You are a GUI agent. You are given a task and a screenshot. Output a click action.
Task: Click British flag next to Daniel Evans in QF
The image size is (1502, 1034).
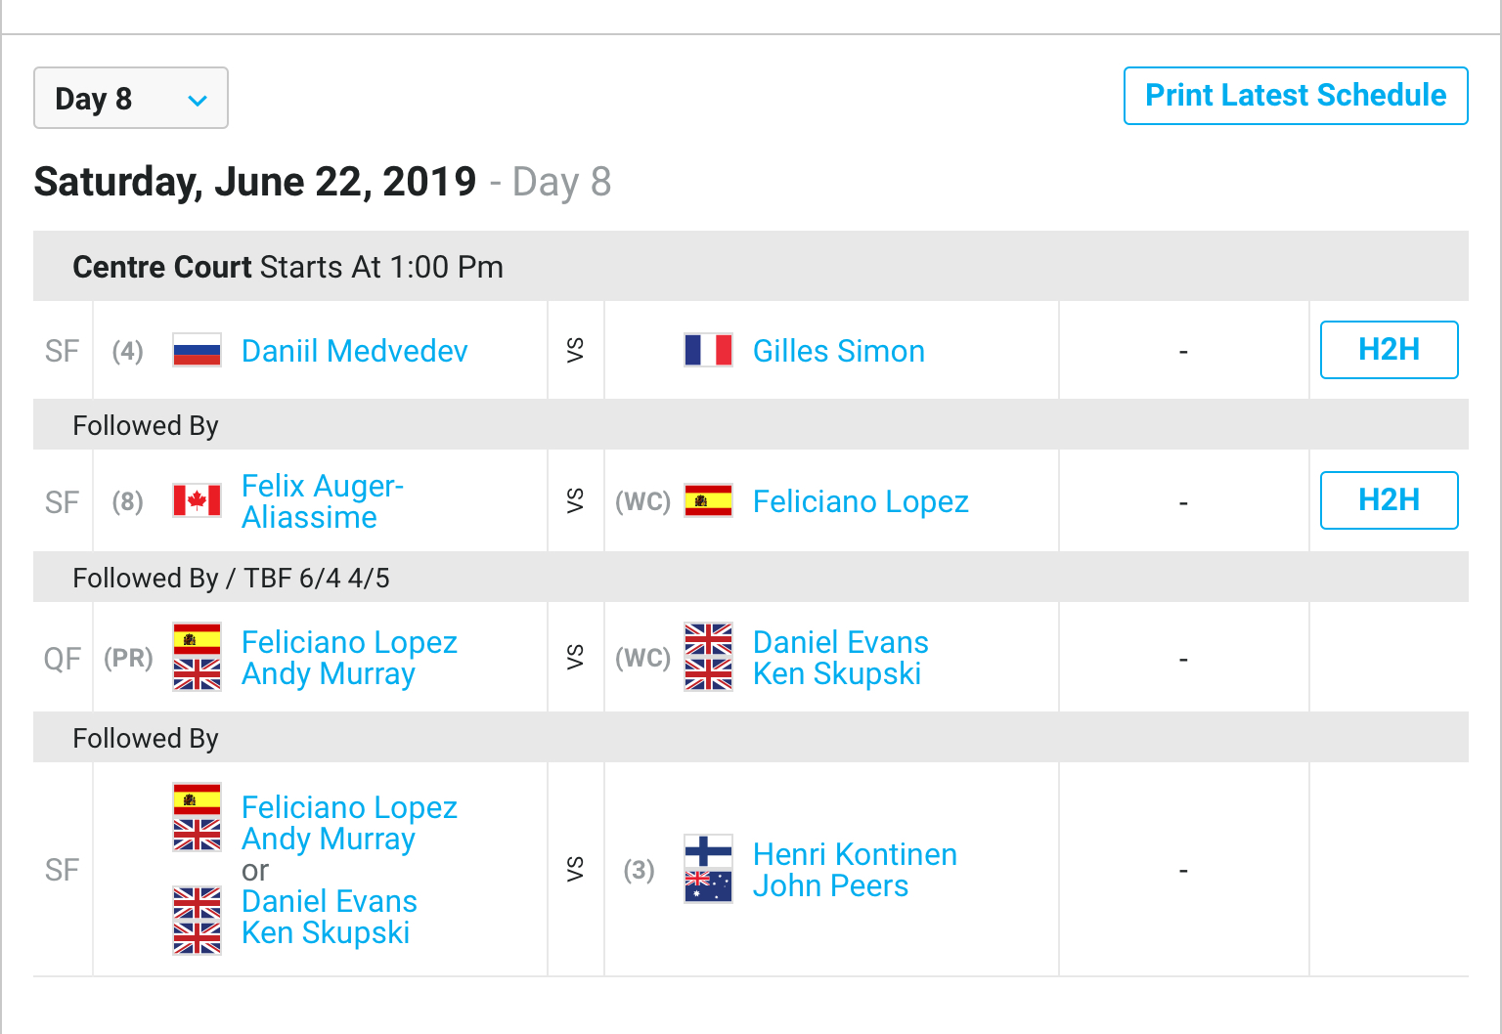tap(708, 640)
